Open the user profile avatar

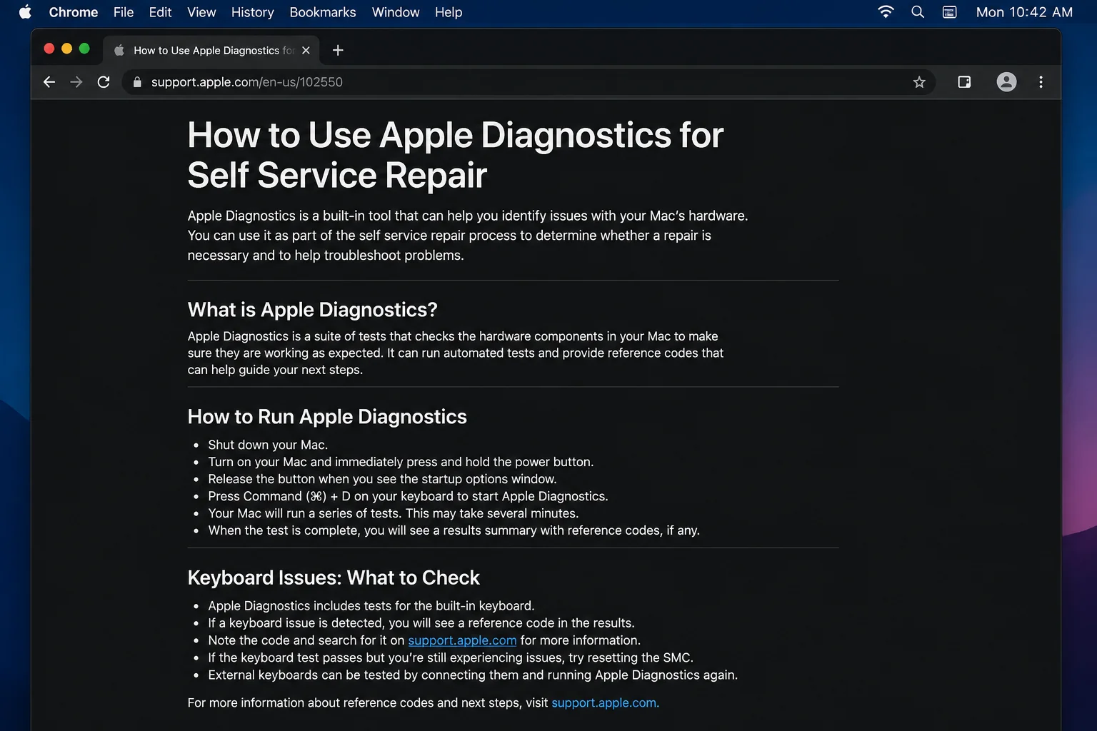pyautogui.click(x=1006, y=82)
